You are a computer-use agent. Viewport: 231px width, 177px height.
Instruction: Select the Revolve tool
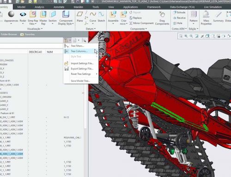click(179, 18)
